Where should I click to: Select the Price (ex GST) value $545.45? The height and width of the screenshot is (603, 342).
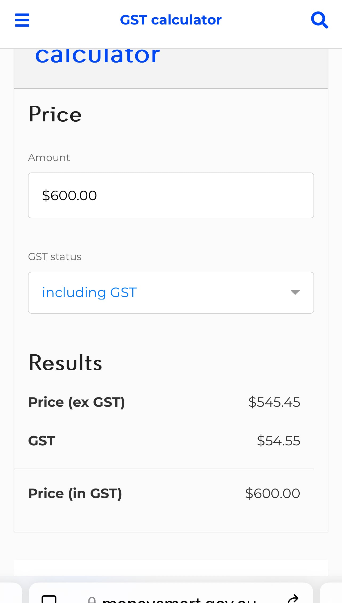274,402
